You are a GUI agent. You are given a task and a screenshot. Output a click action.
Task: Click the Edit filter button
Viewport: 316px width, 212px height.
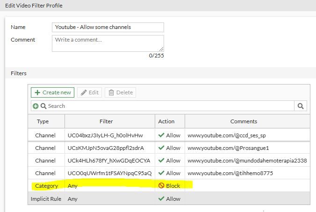[x=89, y=92]
